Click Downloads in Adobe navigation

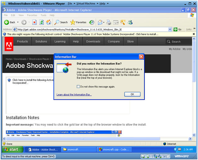point(93,41)
